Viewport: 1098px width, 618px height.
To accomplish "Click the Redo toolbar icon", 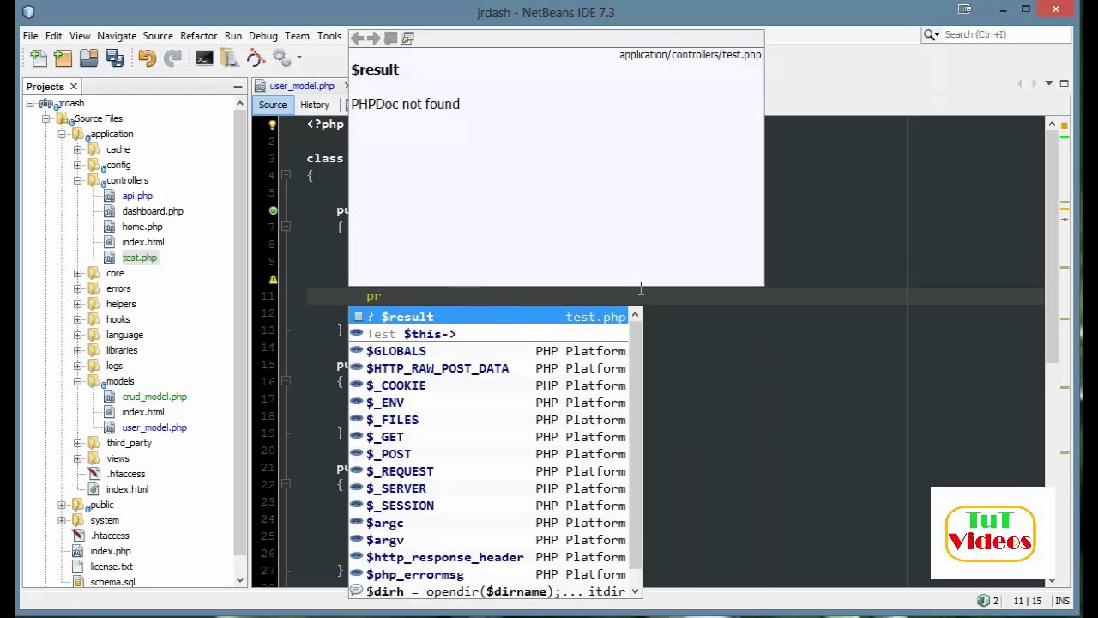I will 172,58.
